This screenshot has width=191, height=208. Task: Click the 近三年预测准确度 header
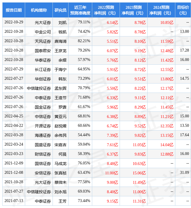point(80,10)
